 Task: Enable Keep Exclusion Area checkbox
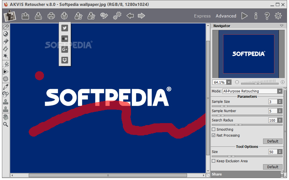214,161
